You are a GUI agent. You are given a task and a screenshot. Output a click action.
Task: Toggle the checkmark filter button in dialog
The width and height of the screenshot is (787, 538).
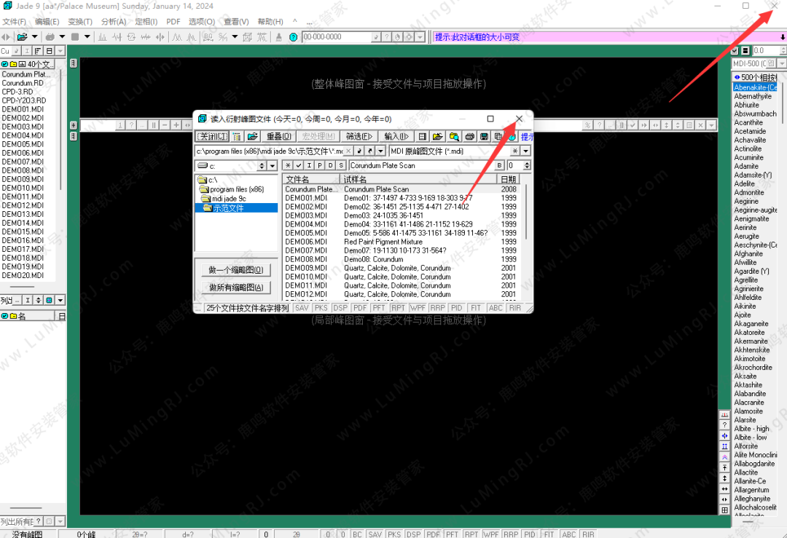click(299, 165)
